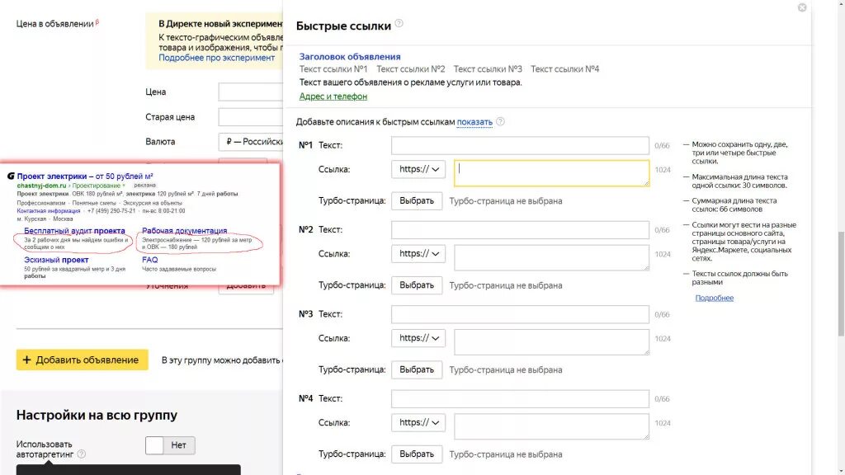Toggle the автотаргетинг switch
The width and height of the screenshot is (845, 475).
pos(170,445)
